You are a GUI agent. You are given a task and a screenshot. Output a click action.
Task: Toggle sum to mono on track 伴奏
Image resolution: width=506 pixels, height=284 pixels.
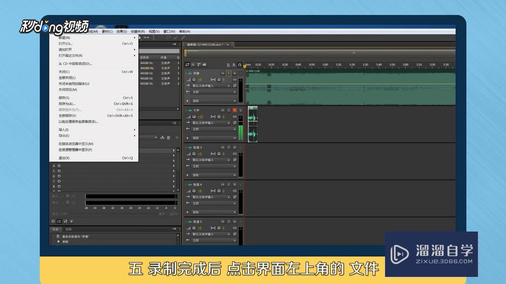coord(235,80)
